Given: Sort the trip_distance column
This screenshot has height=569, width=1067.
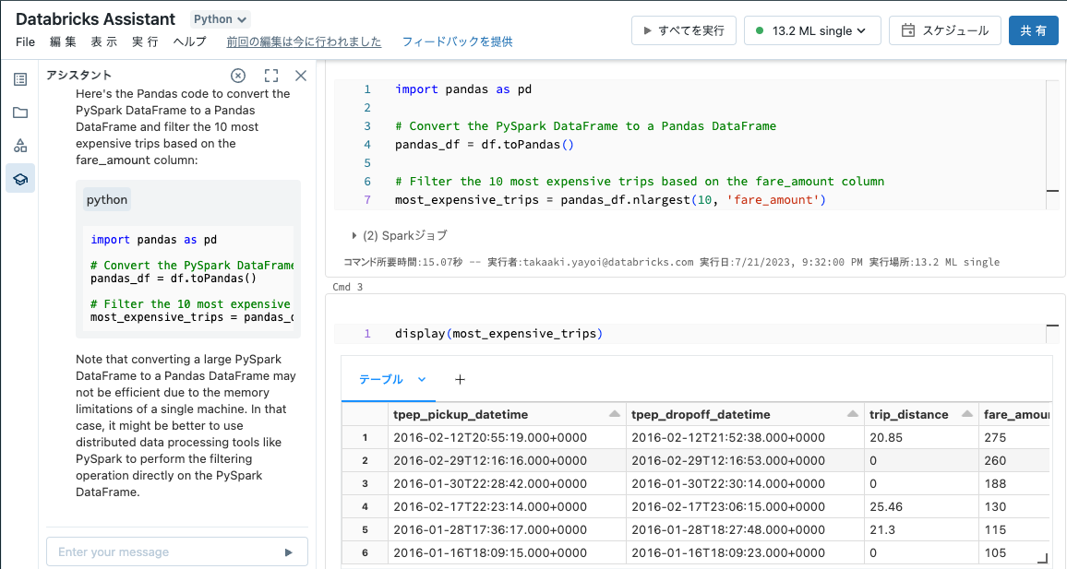Looking at the screenshot, I should (x=965, y=414).
